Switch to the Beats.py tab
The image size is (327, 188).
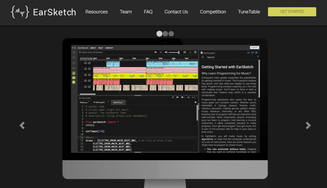(x=84, y=102)
